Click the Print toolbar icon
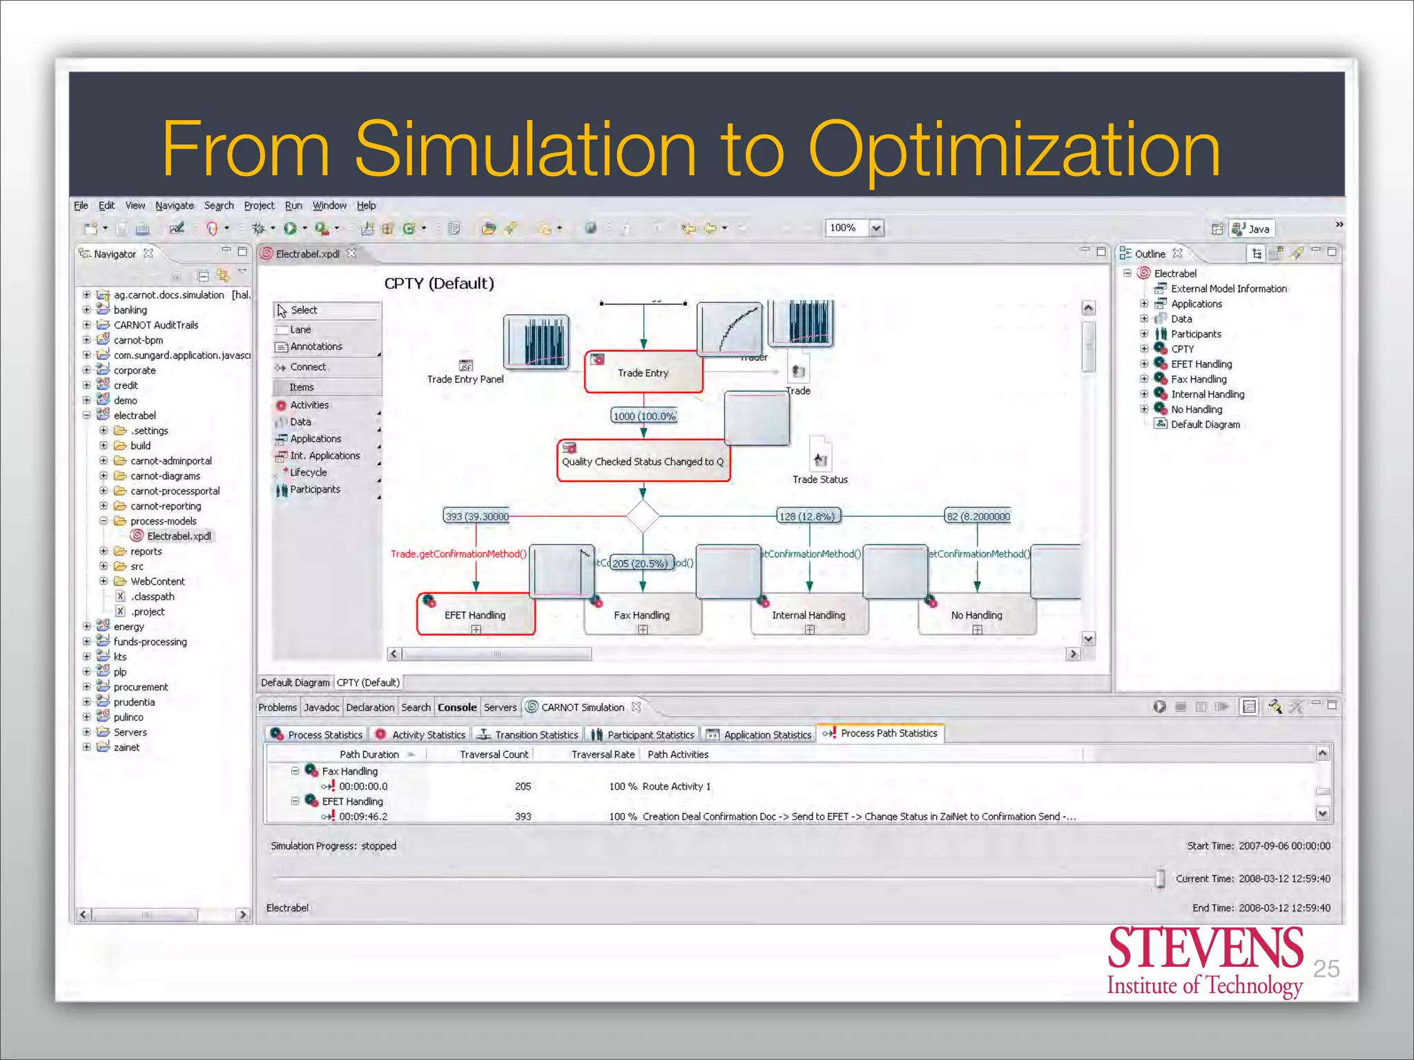This screenshot has height=1060, width=1414. pos(142,228)
